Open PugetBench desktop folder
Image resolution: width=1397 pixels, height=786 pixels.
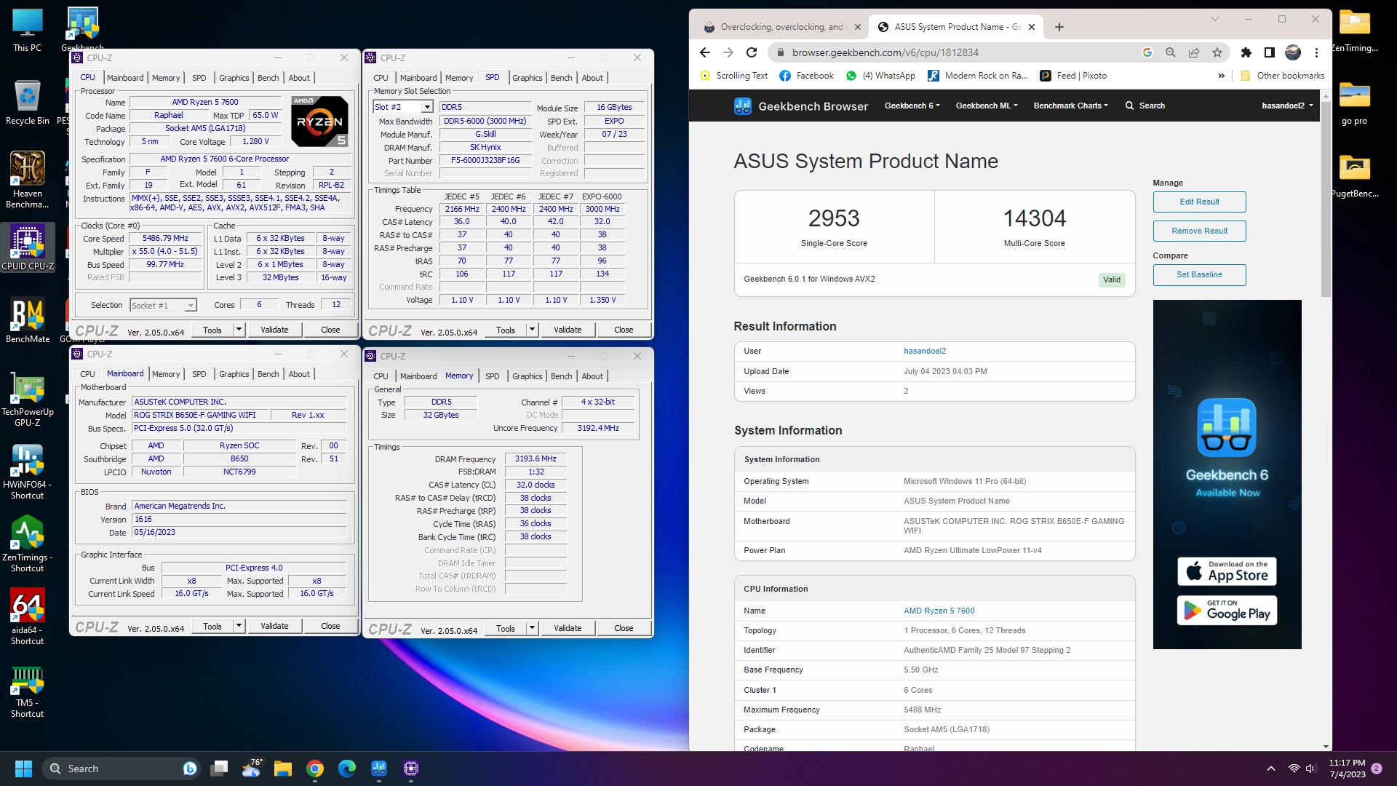tap(1354, 176)
